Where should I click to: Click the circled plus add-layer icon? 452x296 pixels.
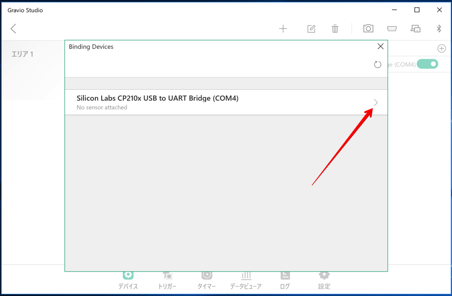(441, 48)
